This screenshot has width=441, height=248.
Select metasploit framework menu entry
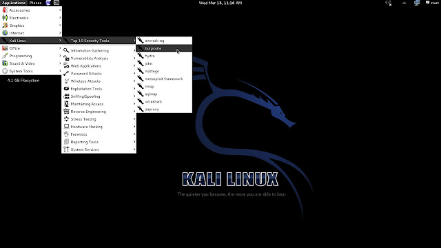(x=164, y=79)
